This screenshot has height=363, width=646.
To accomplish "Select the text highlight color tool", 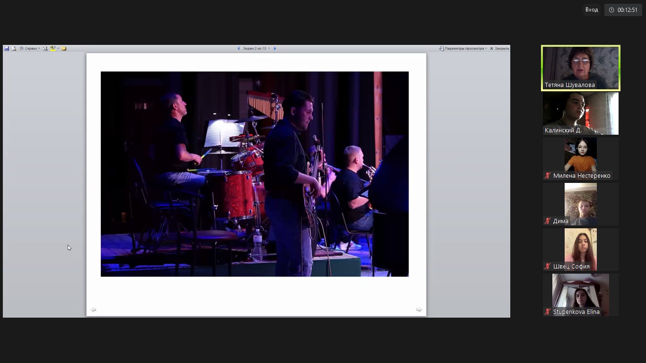I will 52,48.
